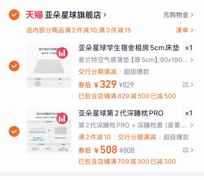Deselect the 深睡枕PRO item checkbox

pos(14,131)
